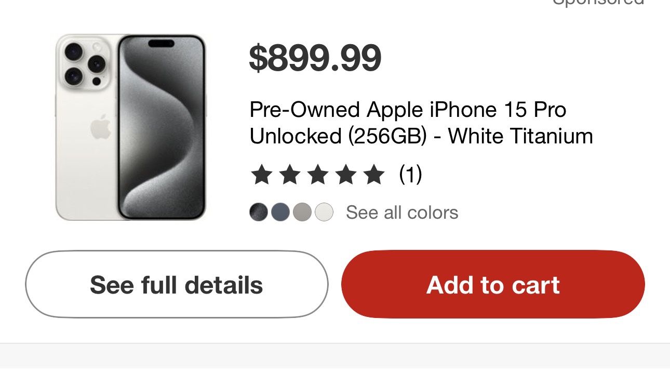The width and height of the screenshot is (670, 372).
Task: Click the camera module in the product photo
Action: [85, 63]
